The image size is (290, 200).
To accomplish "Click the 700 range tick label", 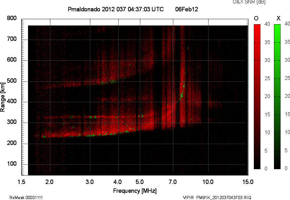I will pyautogui.click(x=12, y=39).
